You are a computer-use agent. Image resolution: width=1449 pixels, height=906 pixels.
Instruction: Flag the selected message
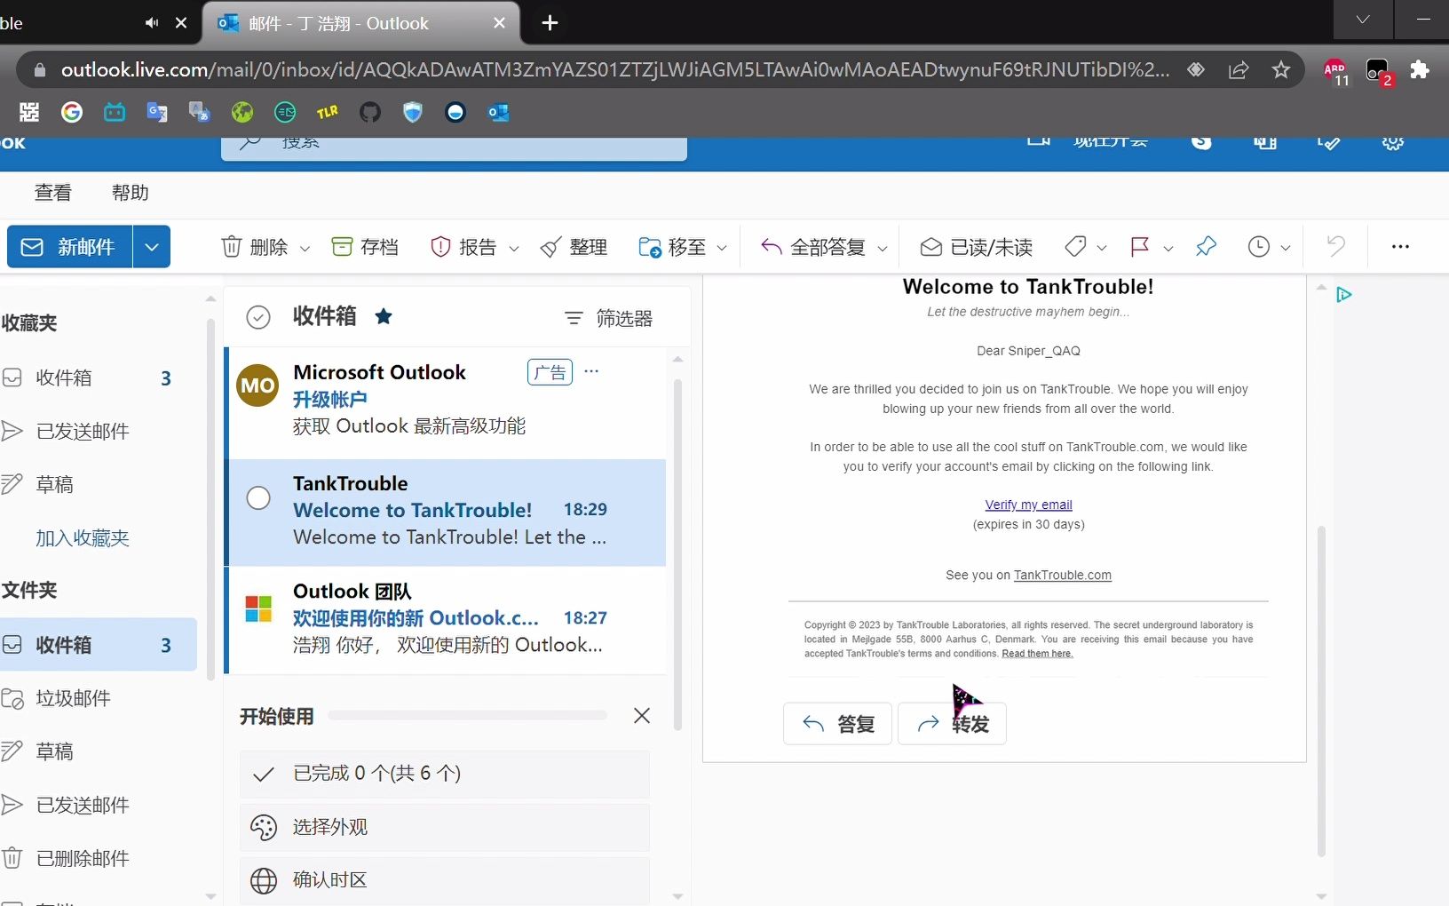coord(1140,246)
